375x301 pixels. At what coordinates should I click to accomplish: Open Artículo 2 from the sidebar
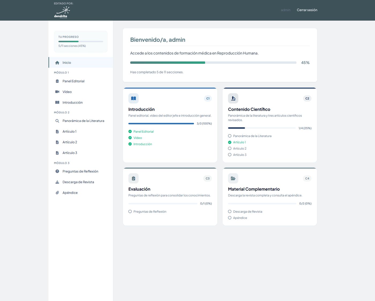(81, 142)
